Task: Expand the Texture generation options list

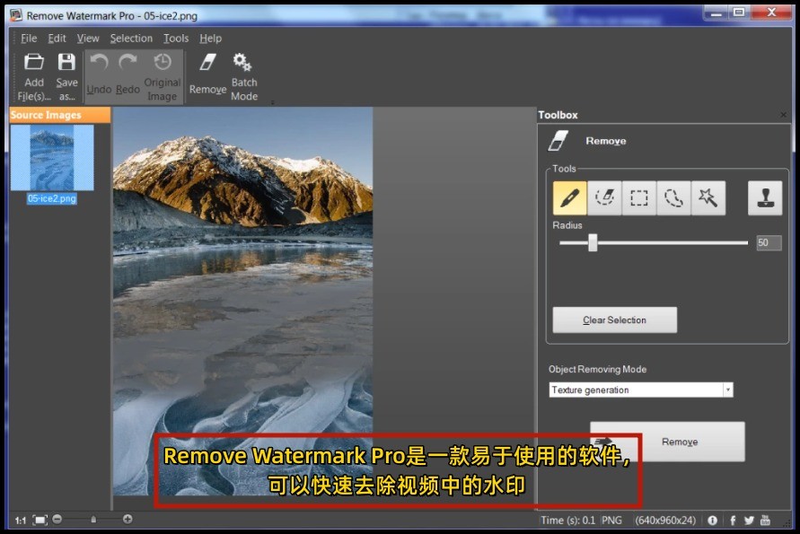Action: [727, 390]
